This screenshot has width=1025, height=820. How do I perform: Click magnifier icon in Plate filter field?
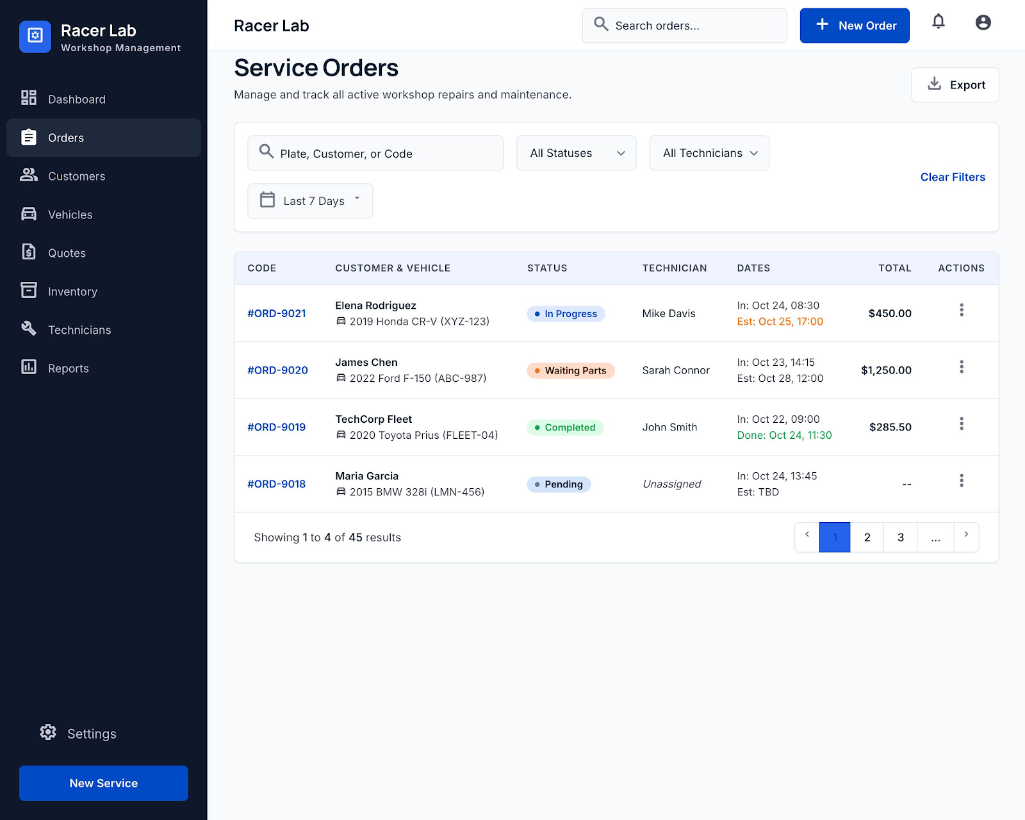click(266, 152)
